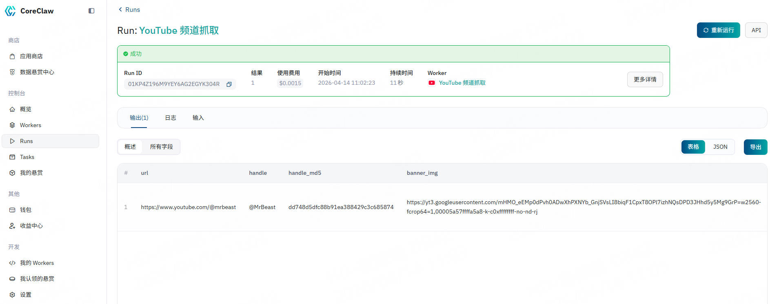Click the CoreClaw logo icon
The image size is (770, 304).
pos(10,11)
